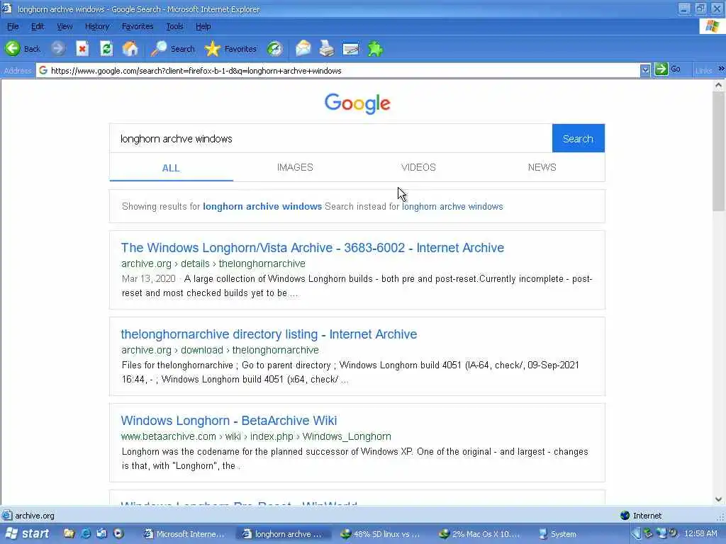Click the Google search query box
Screen dimensions: 726x544
(330, 138)
